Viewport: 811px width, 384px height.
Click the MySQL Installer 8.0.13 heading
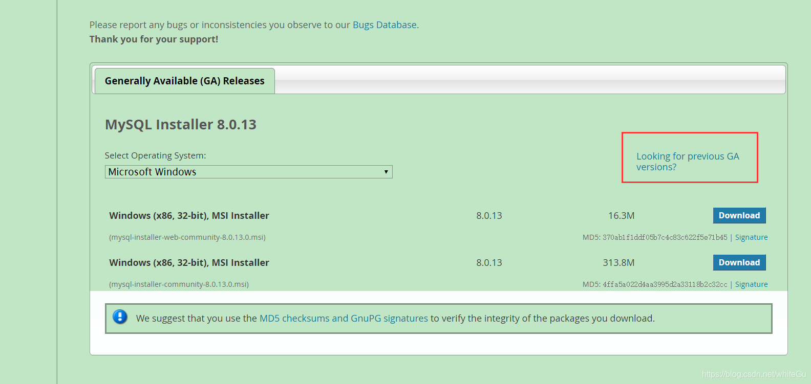coord(181,124)
